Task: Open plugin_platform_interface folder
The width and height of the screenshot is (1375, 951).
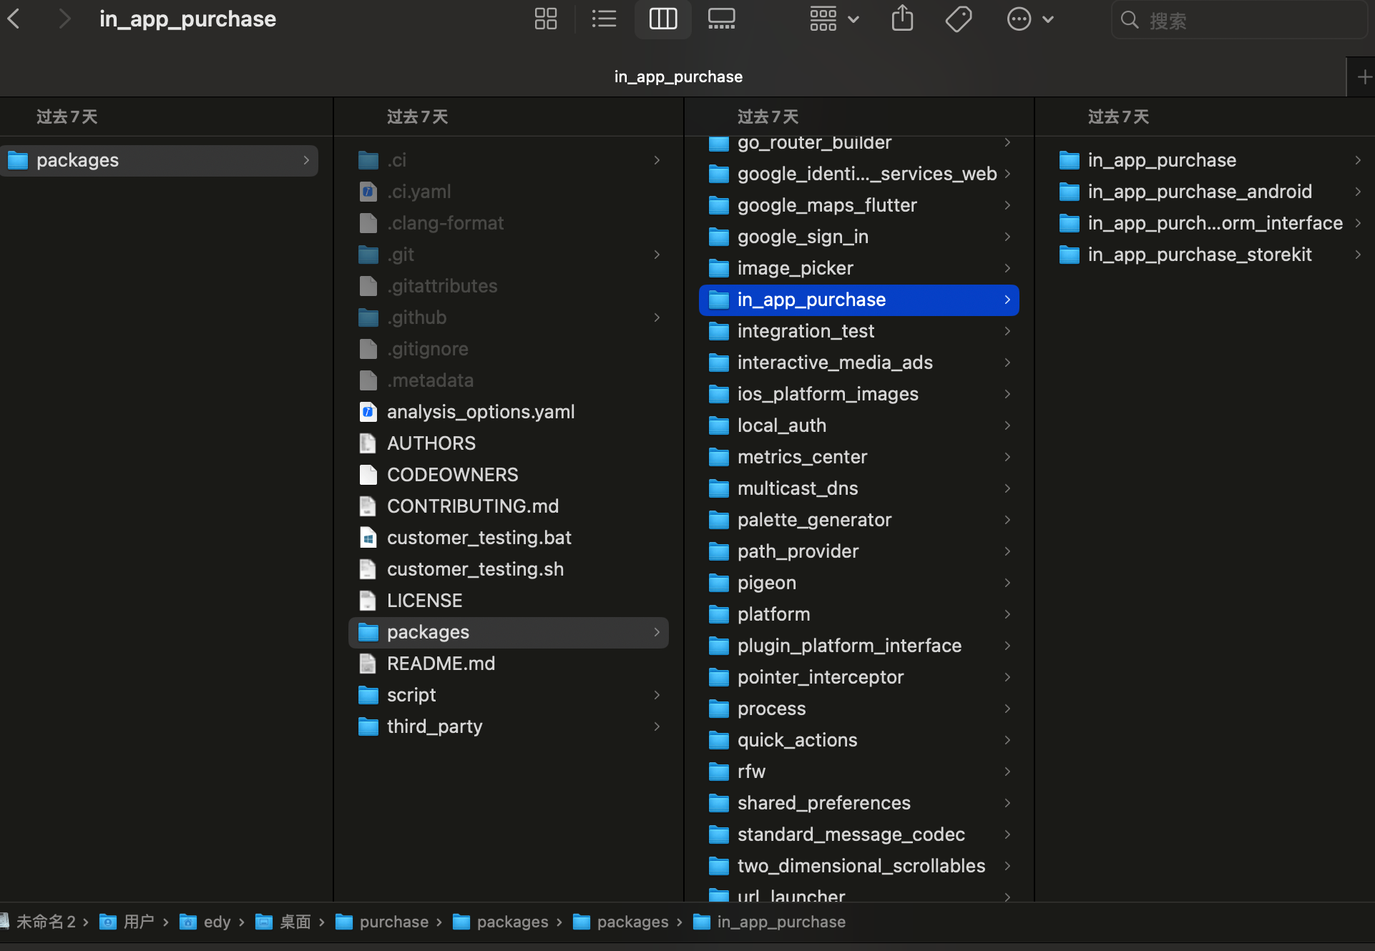Action: (859, 646)
